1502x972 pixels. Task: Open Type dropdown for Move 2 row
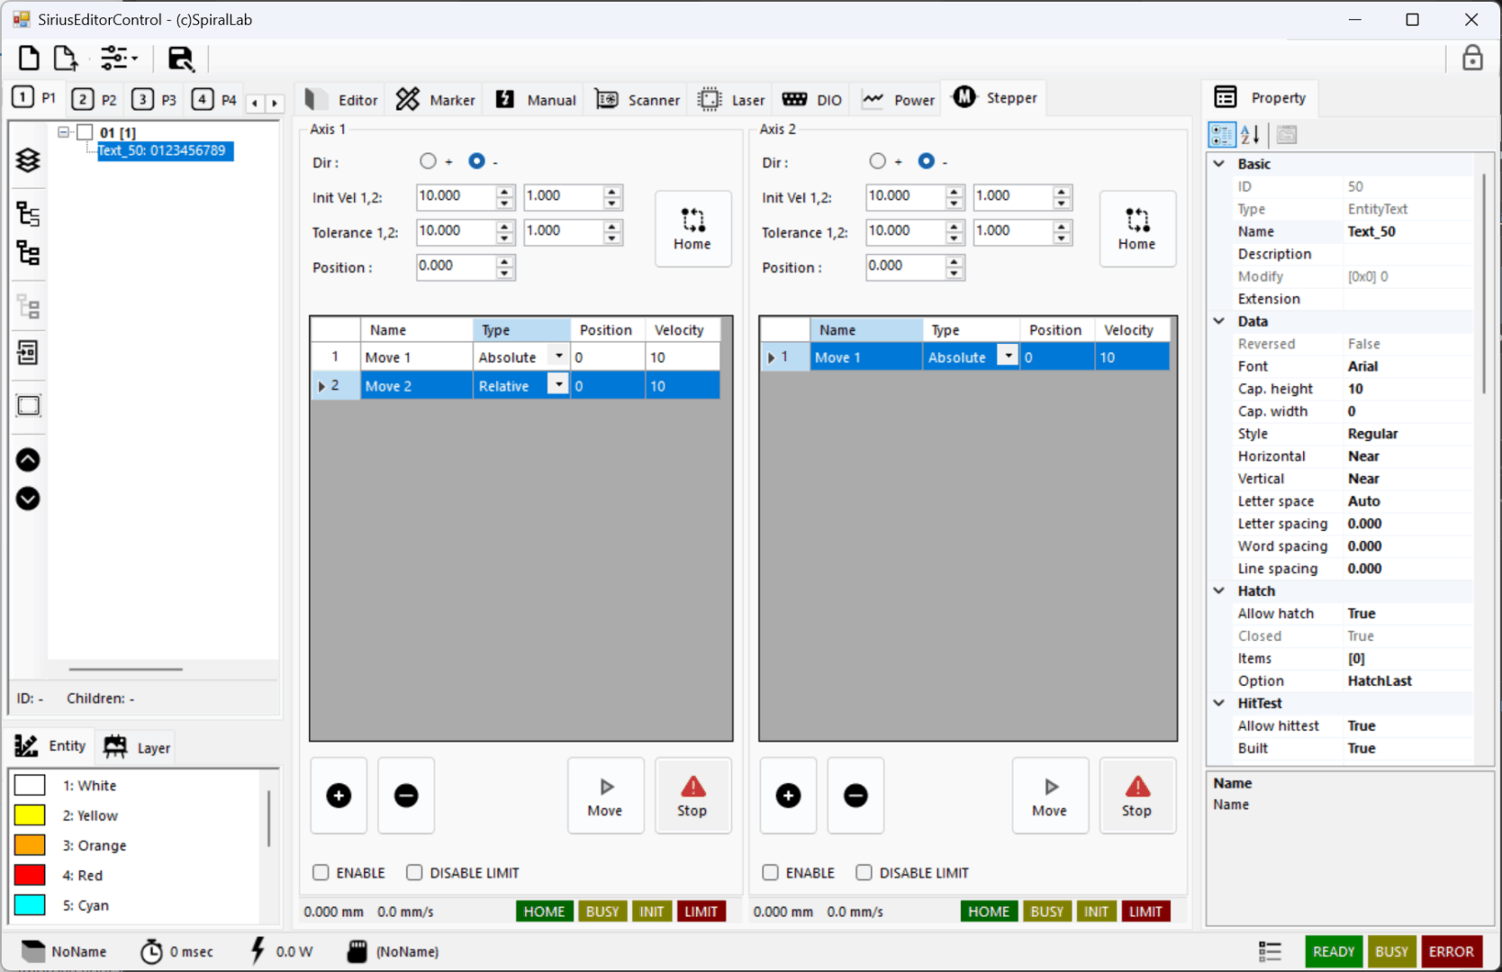[558, 385]
